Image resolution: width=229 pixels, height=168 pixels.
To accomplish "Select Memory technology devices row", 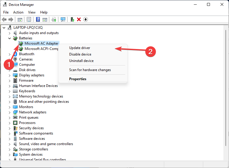I will pyautogui.click(x=41, y=96).
